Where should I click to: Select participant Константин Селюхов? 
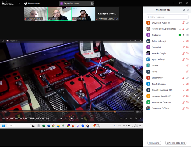point(167,102)
